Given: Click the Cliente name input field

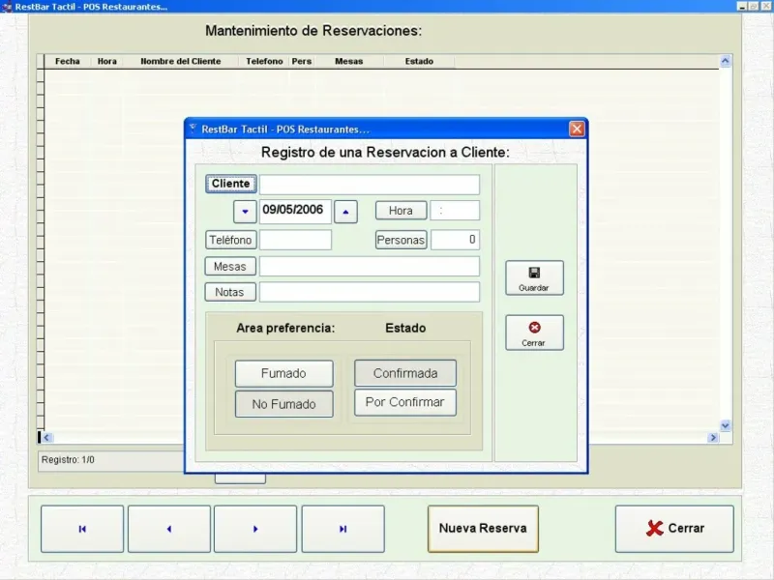Looking at the screenshot, I should [x=370, y=185].
